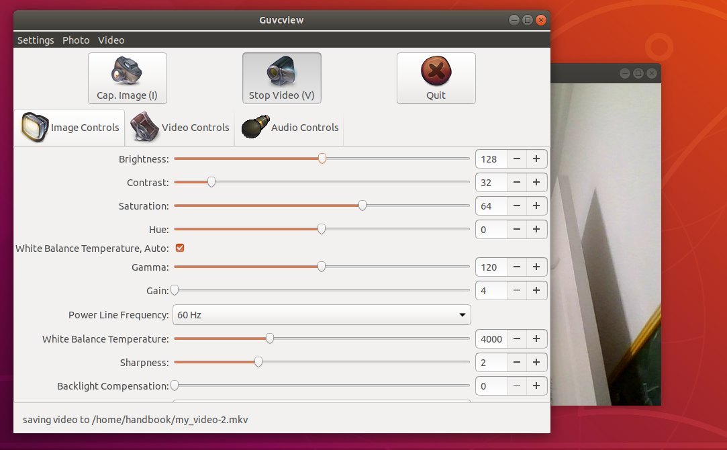Click the Saturation slider handle

pyautogui.click(x=362, y=206)
